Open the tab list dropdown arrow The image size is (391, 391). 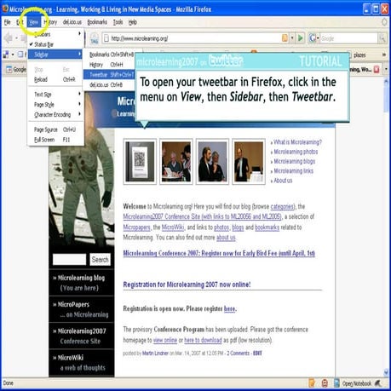coord(386,69)
